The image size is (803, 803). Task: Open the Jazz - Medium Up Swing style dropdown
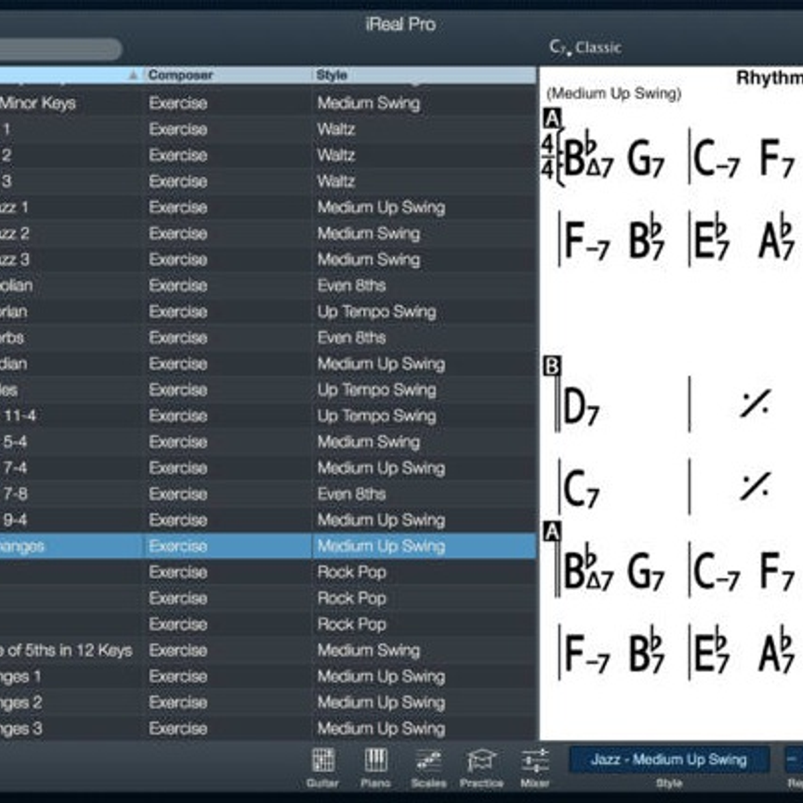click(669, 760)
